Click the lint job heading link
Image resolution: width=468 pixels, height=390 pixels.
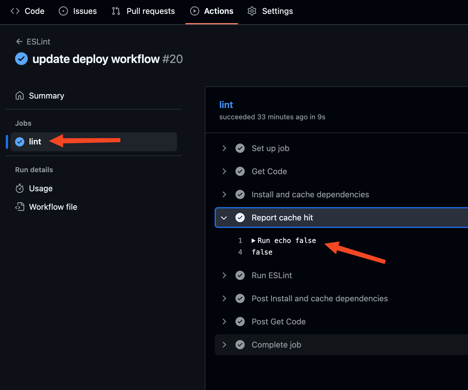tap(226, 105)
